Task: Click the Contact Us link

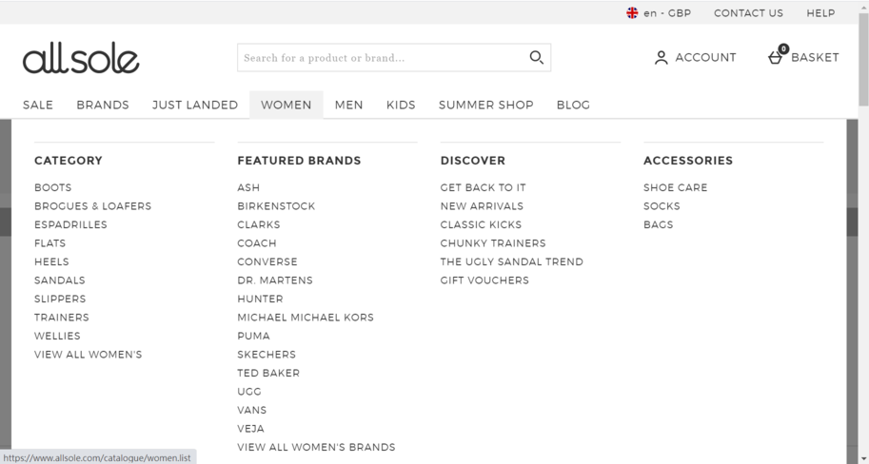Action: coord(748,12)
